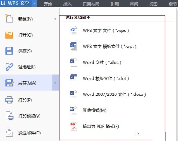
Task: Expand the 新建(N) submenu arrow
Action: click(55, 19)
